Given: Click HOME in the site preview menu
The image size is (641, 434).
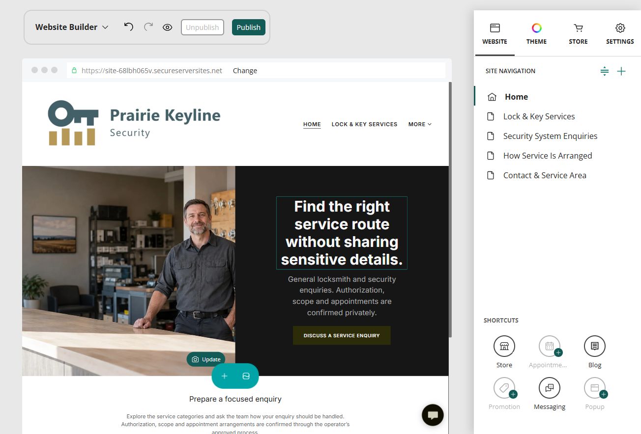Looking at the screenshot, I should pos(312,124).
